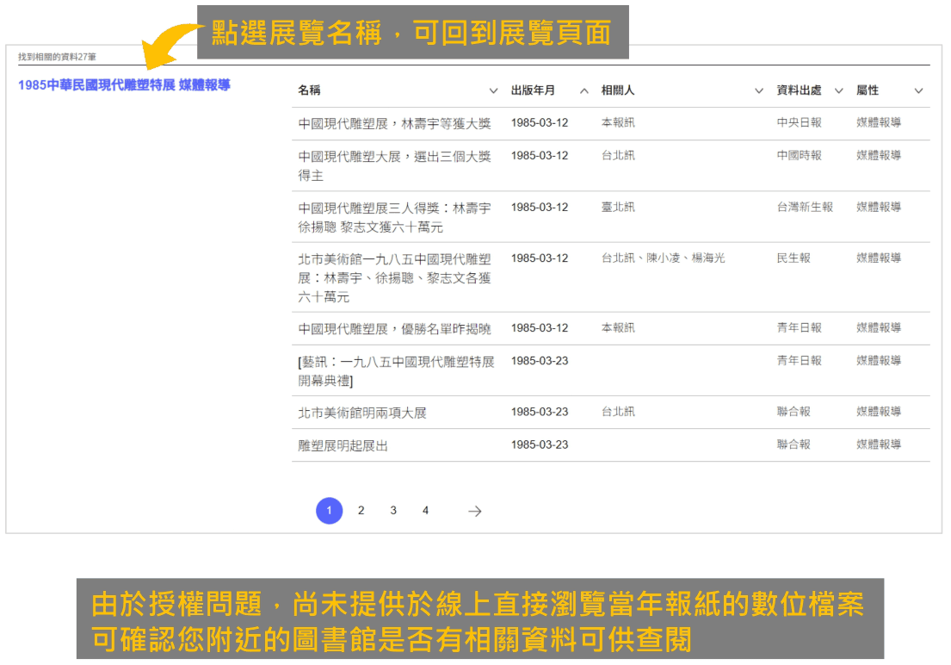The width and height of the screenshot is (951, 665).
Task: Open the 屬性 column dropdown
Action: point(918,90)
